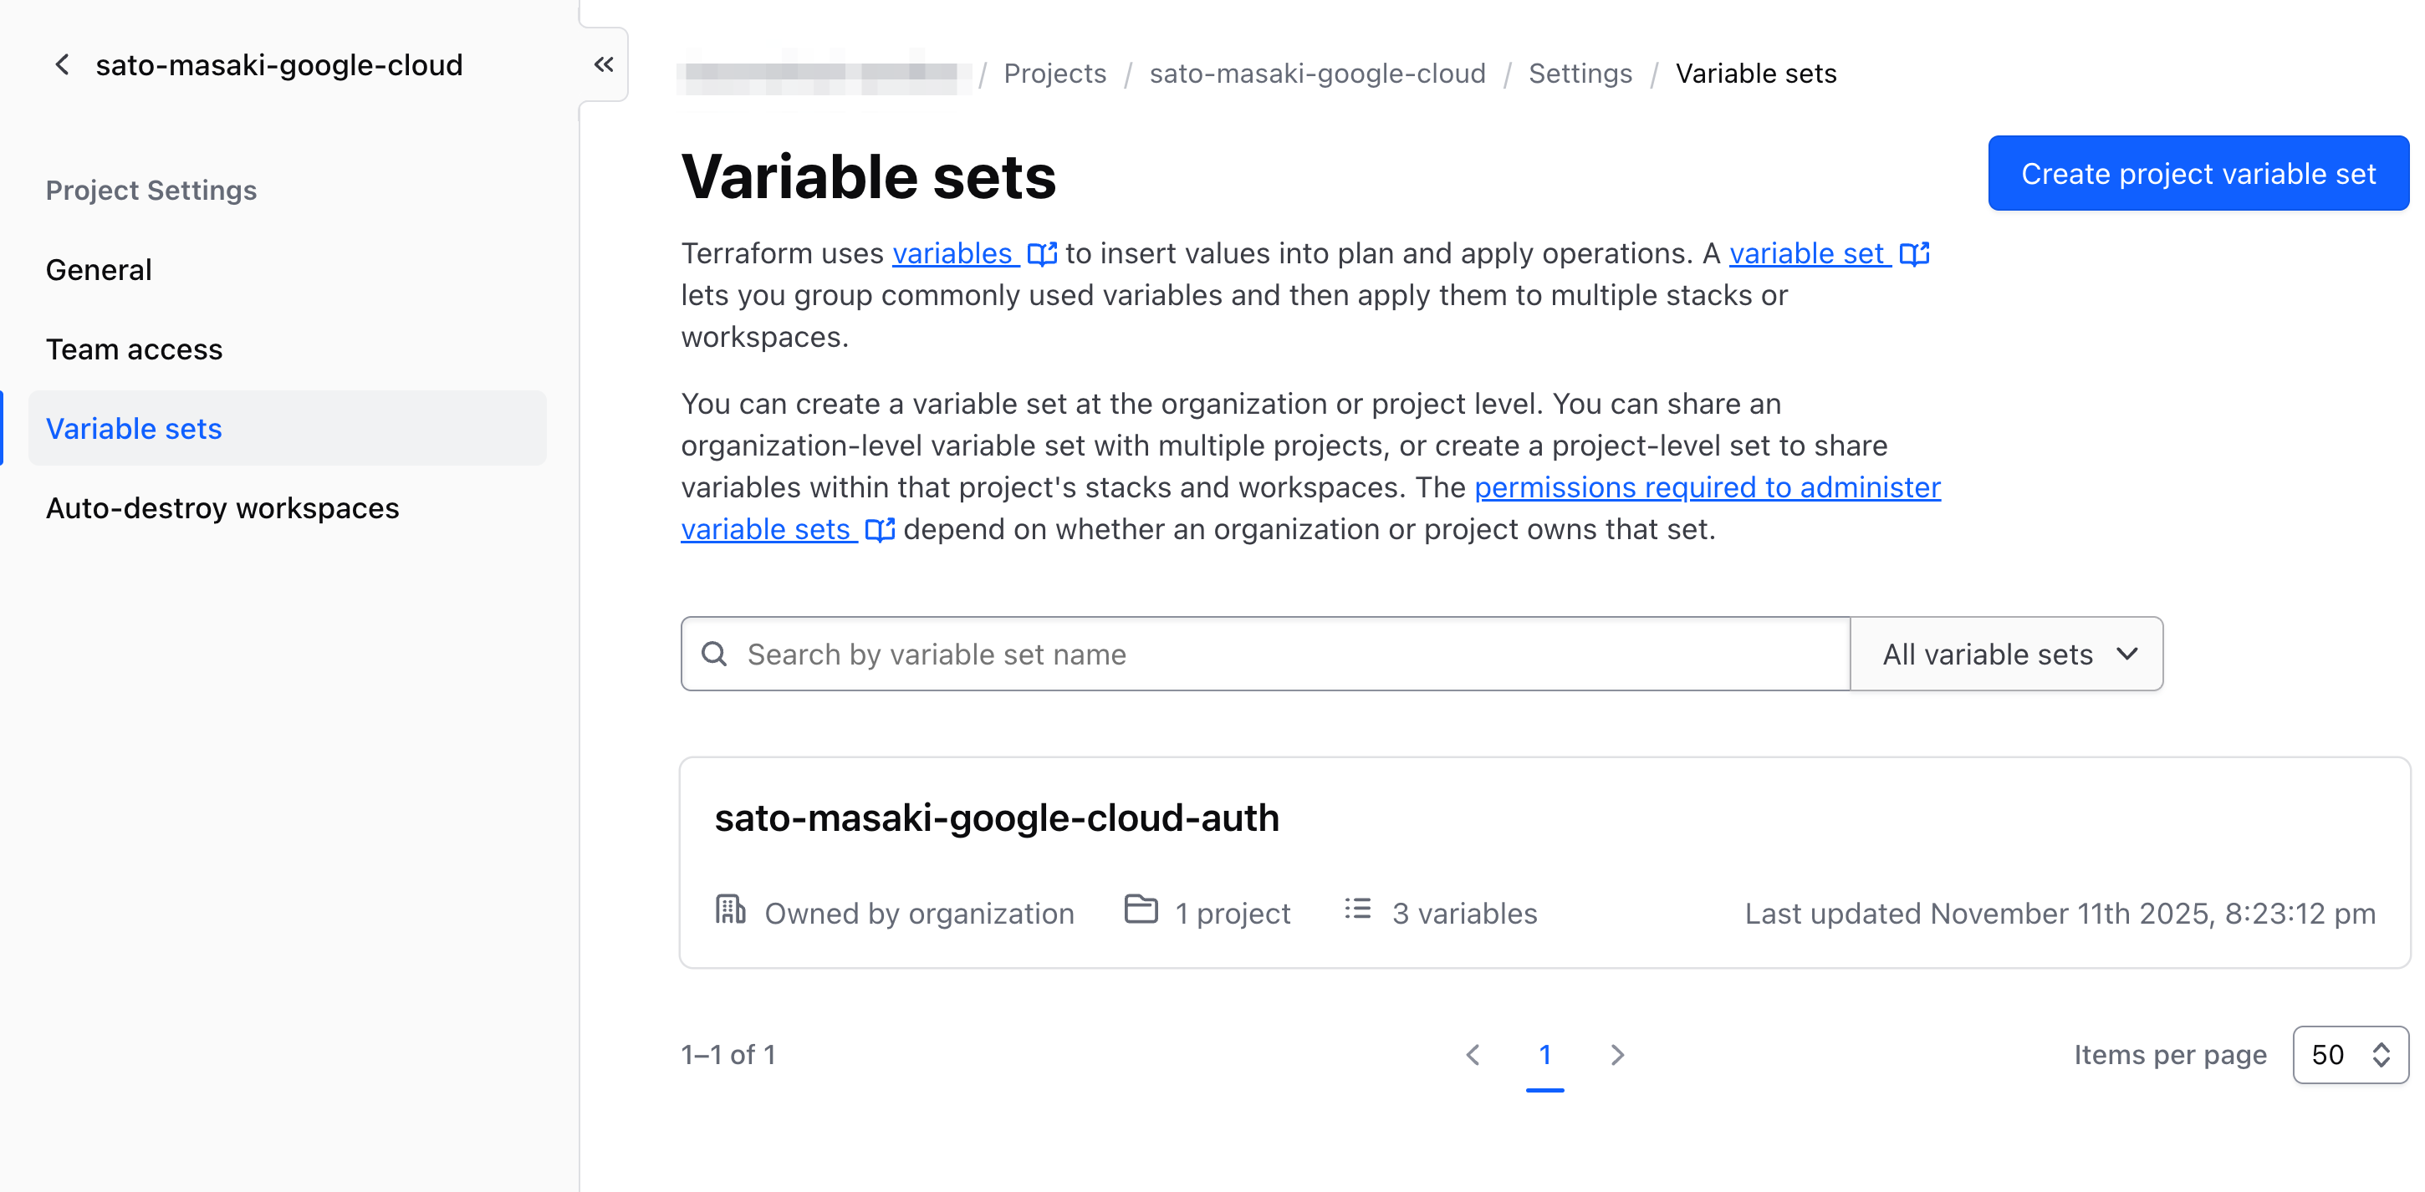Screen dimensions: 2425x1192
Task: Click the back arrow next to sato-masaki-google-cloud
Action: pyautogui.click(x=61, y=64)
